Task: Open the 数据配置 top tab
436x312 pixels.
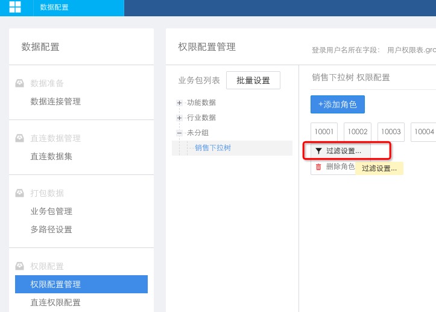Action: 54,7
